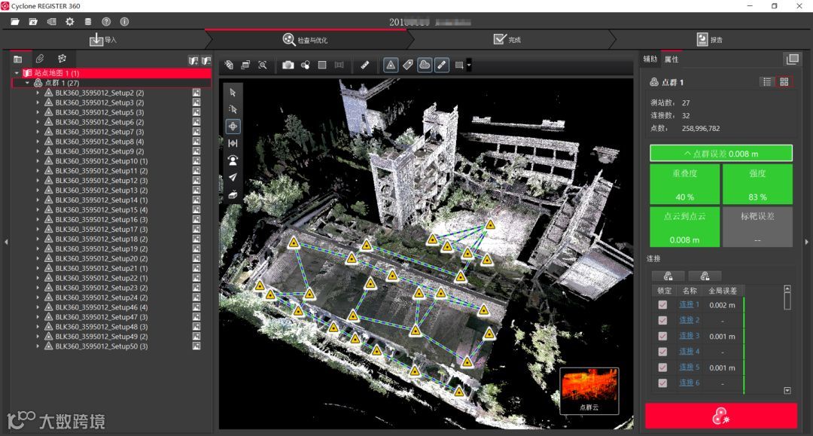813x436 pixels.
Task: Toggle lock checkbox for 连接 2
Action: (x=662, y=320)
